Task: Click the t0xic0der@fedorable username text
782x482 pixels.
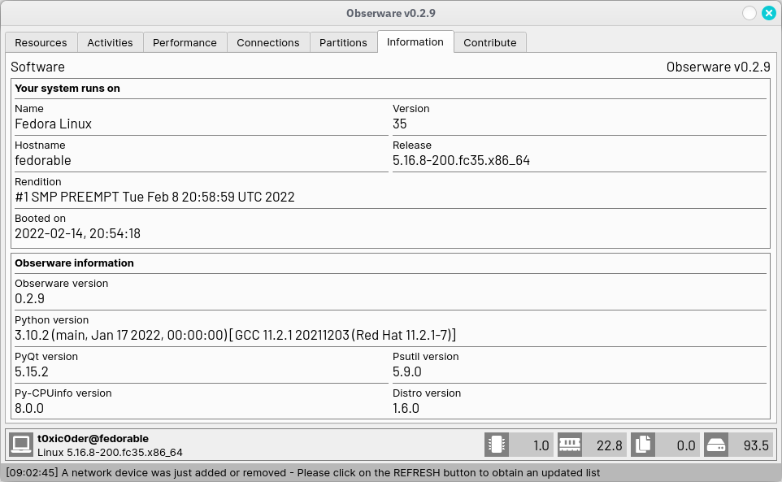Action: pos(93,439)
